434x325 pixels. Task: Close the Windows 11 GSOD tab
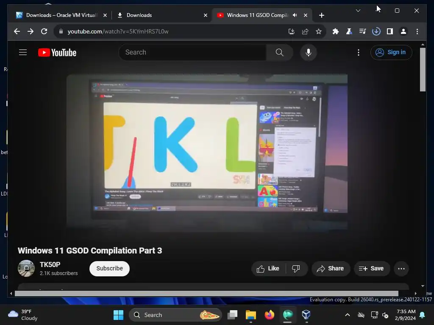[x=305, y=15]
